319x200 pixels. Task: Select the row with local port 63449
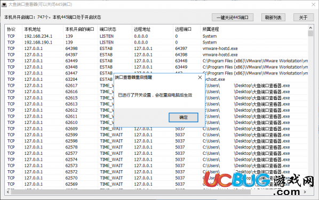(156, 61)
